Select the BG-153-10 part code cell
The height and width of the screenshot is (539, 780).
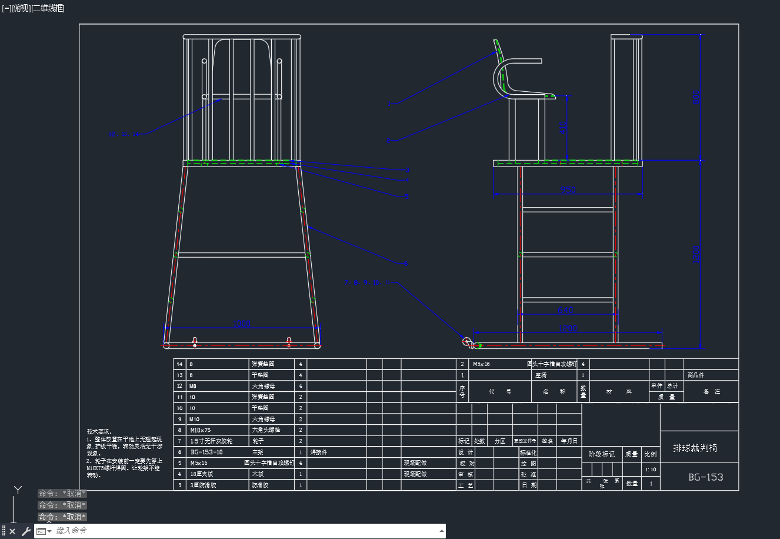tap(206, 452)
